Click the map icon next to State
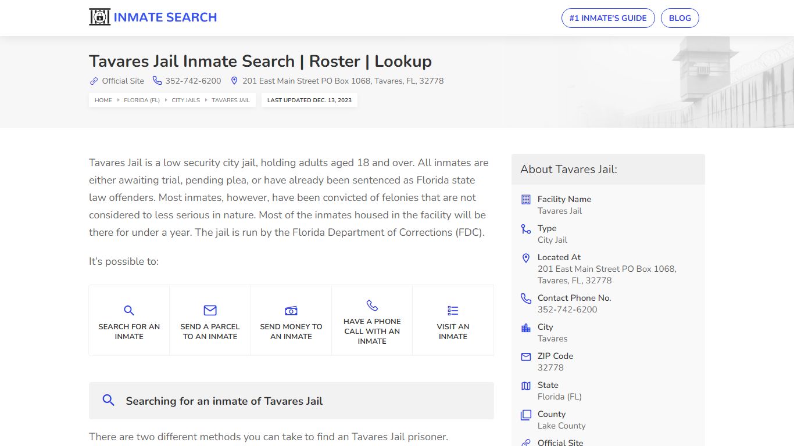Image resolution: width=794 pixels, height=446 pixels. pyautogui.click(x=526, y=386)
